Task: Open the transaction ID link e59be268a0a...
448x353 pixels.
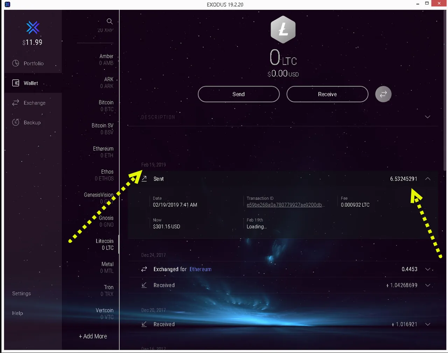Action: (286, 205)
